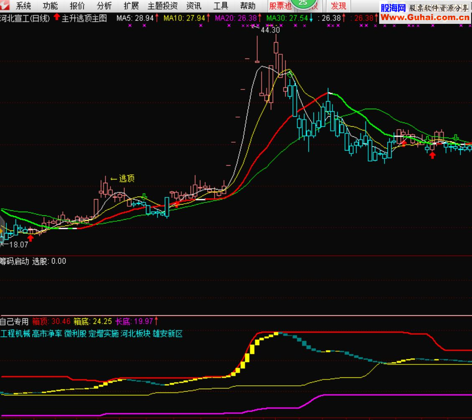472x420 pixels.
Task: Open the 分析 menu
Action: tap(104, 6)
